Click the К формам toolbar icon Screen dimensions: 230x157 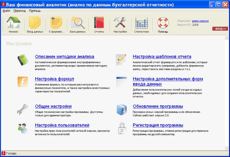click(x=56, y=23)
